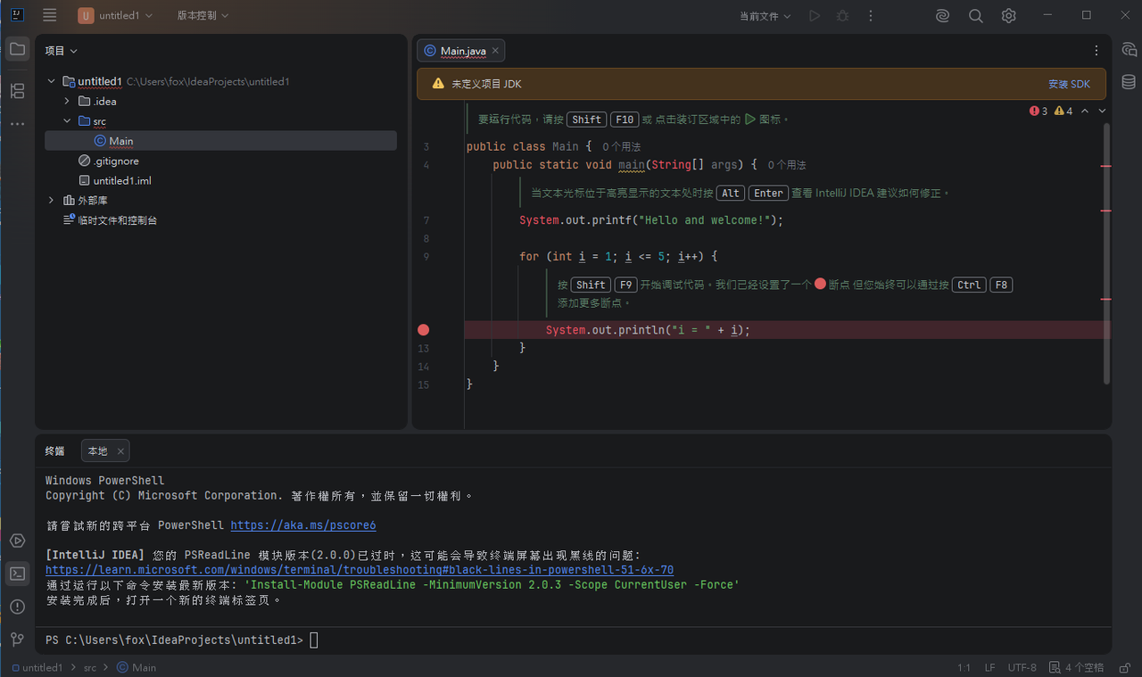
Task: Show more tool windows ellipsis
Action: coord(17,124)
